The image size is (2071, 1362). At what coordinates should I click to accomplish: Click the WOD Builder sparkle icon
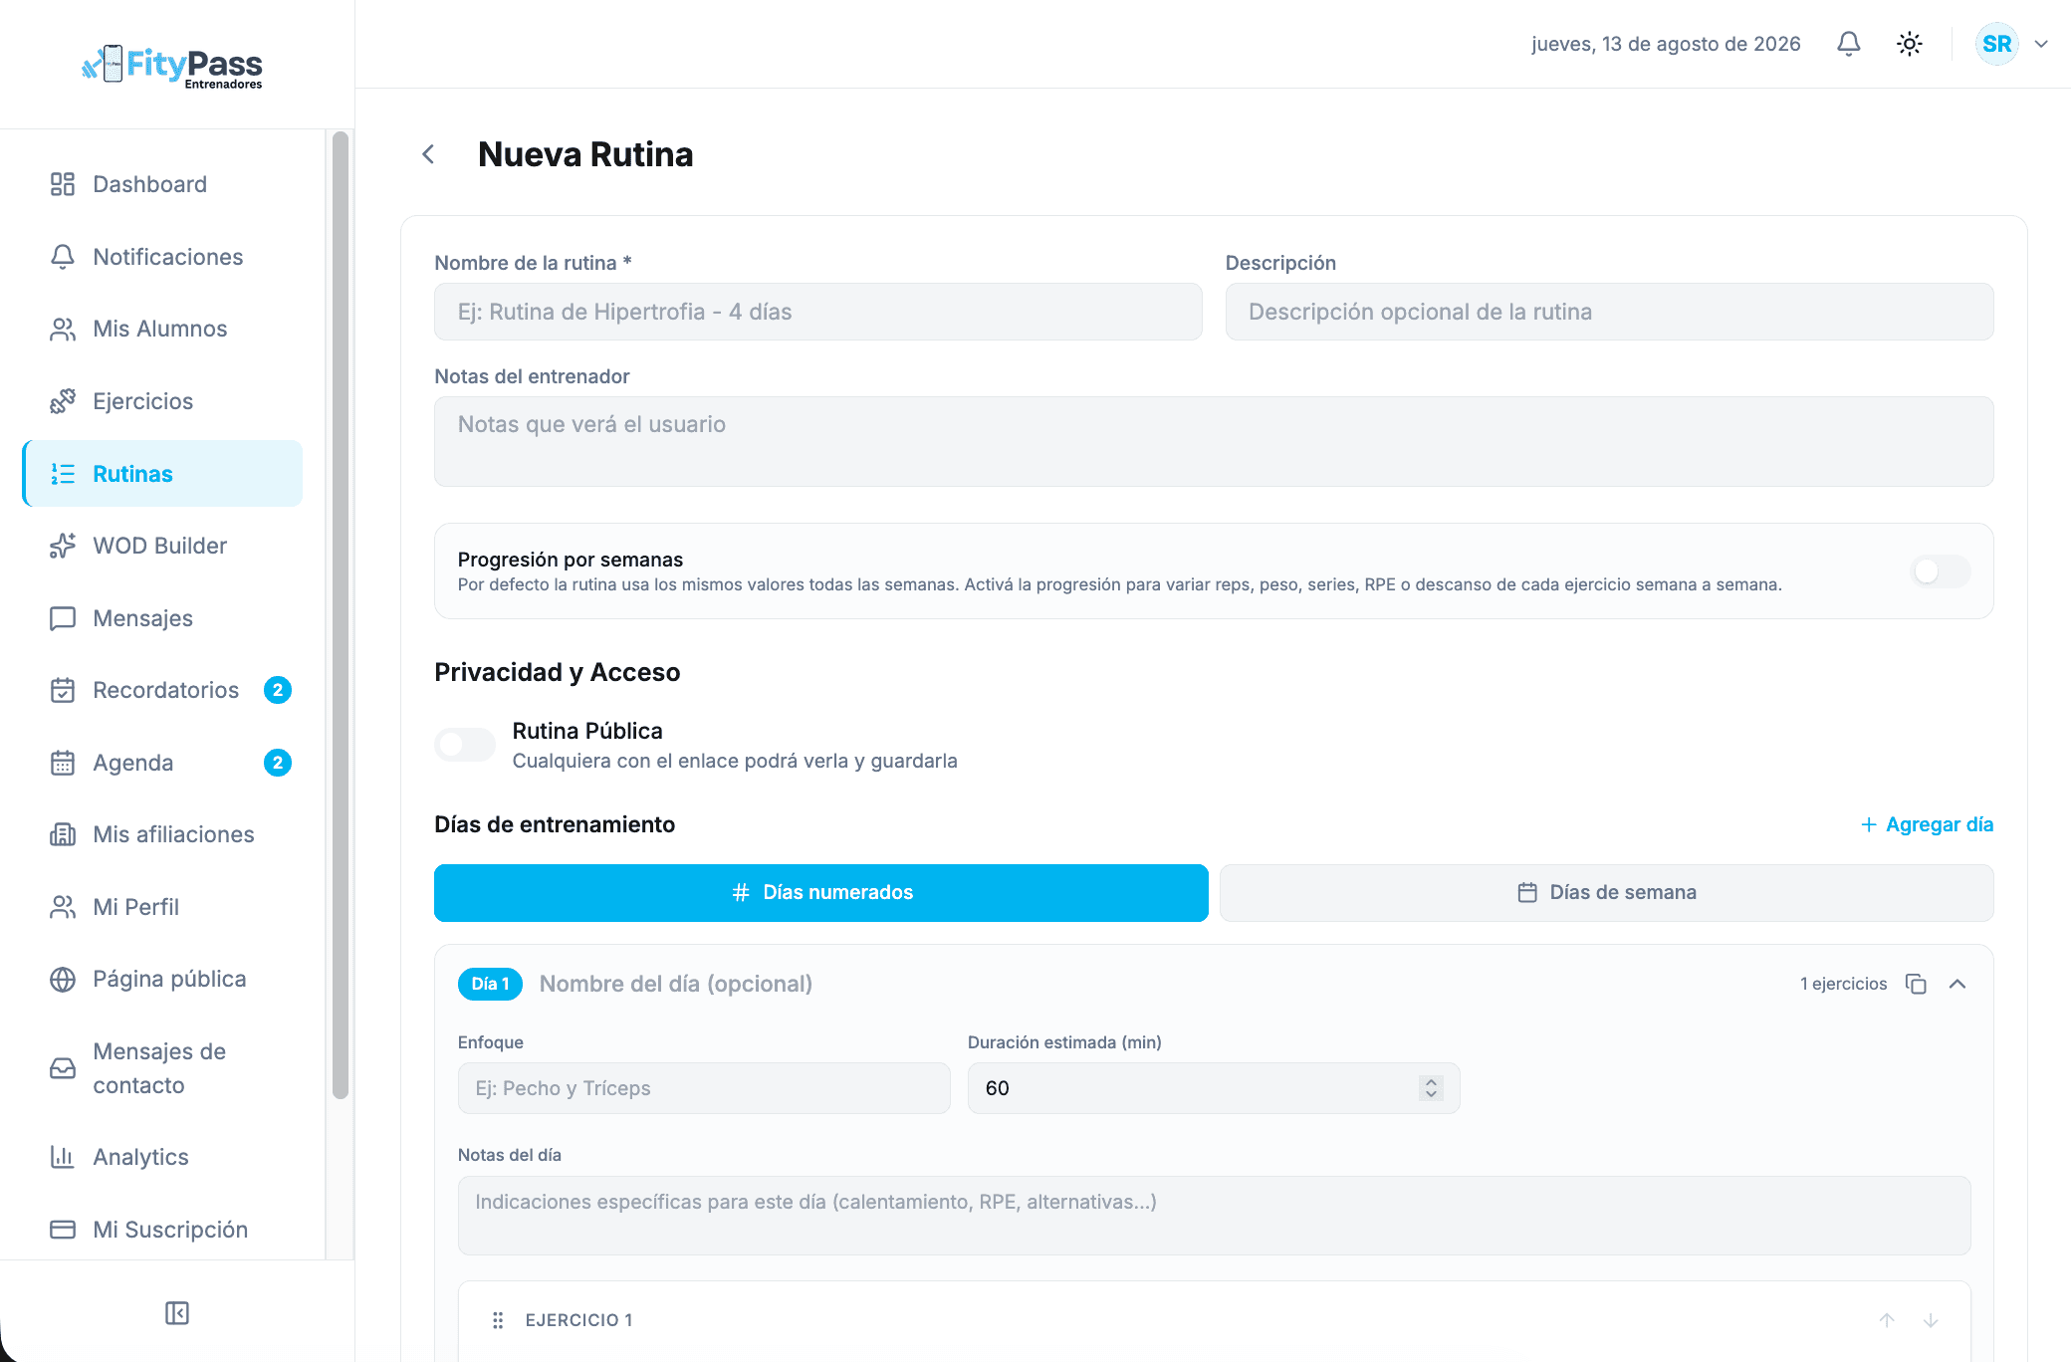(63, 546)
